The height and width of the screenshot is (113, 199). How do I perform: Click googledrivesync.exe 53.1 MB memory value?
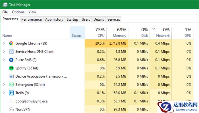[120, 101]
